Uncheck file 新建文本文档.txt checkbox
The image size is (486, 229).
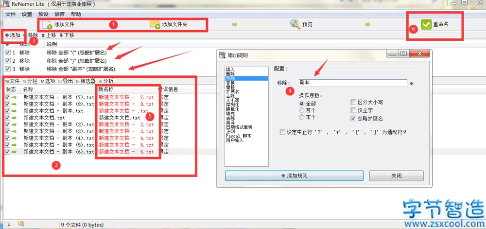tap(8, 118)
